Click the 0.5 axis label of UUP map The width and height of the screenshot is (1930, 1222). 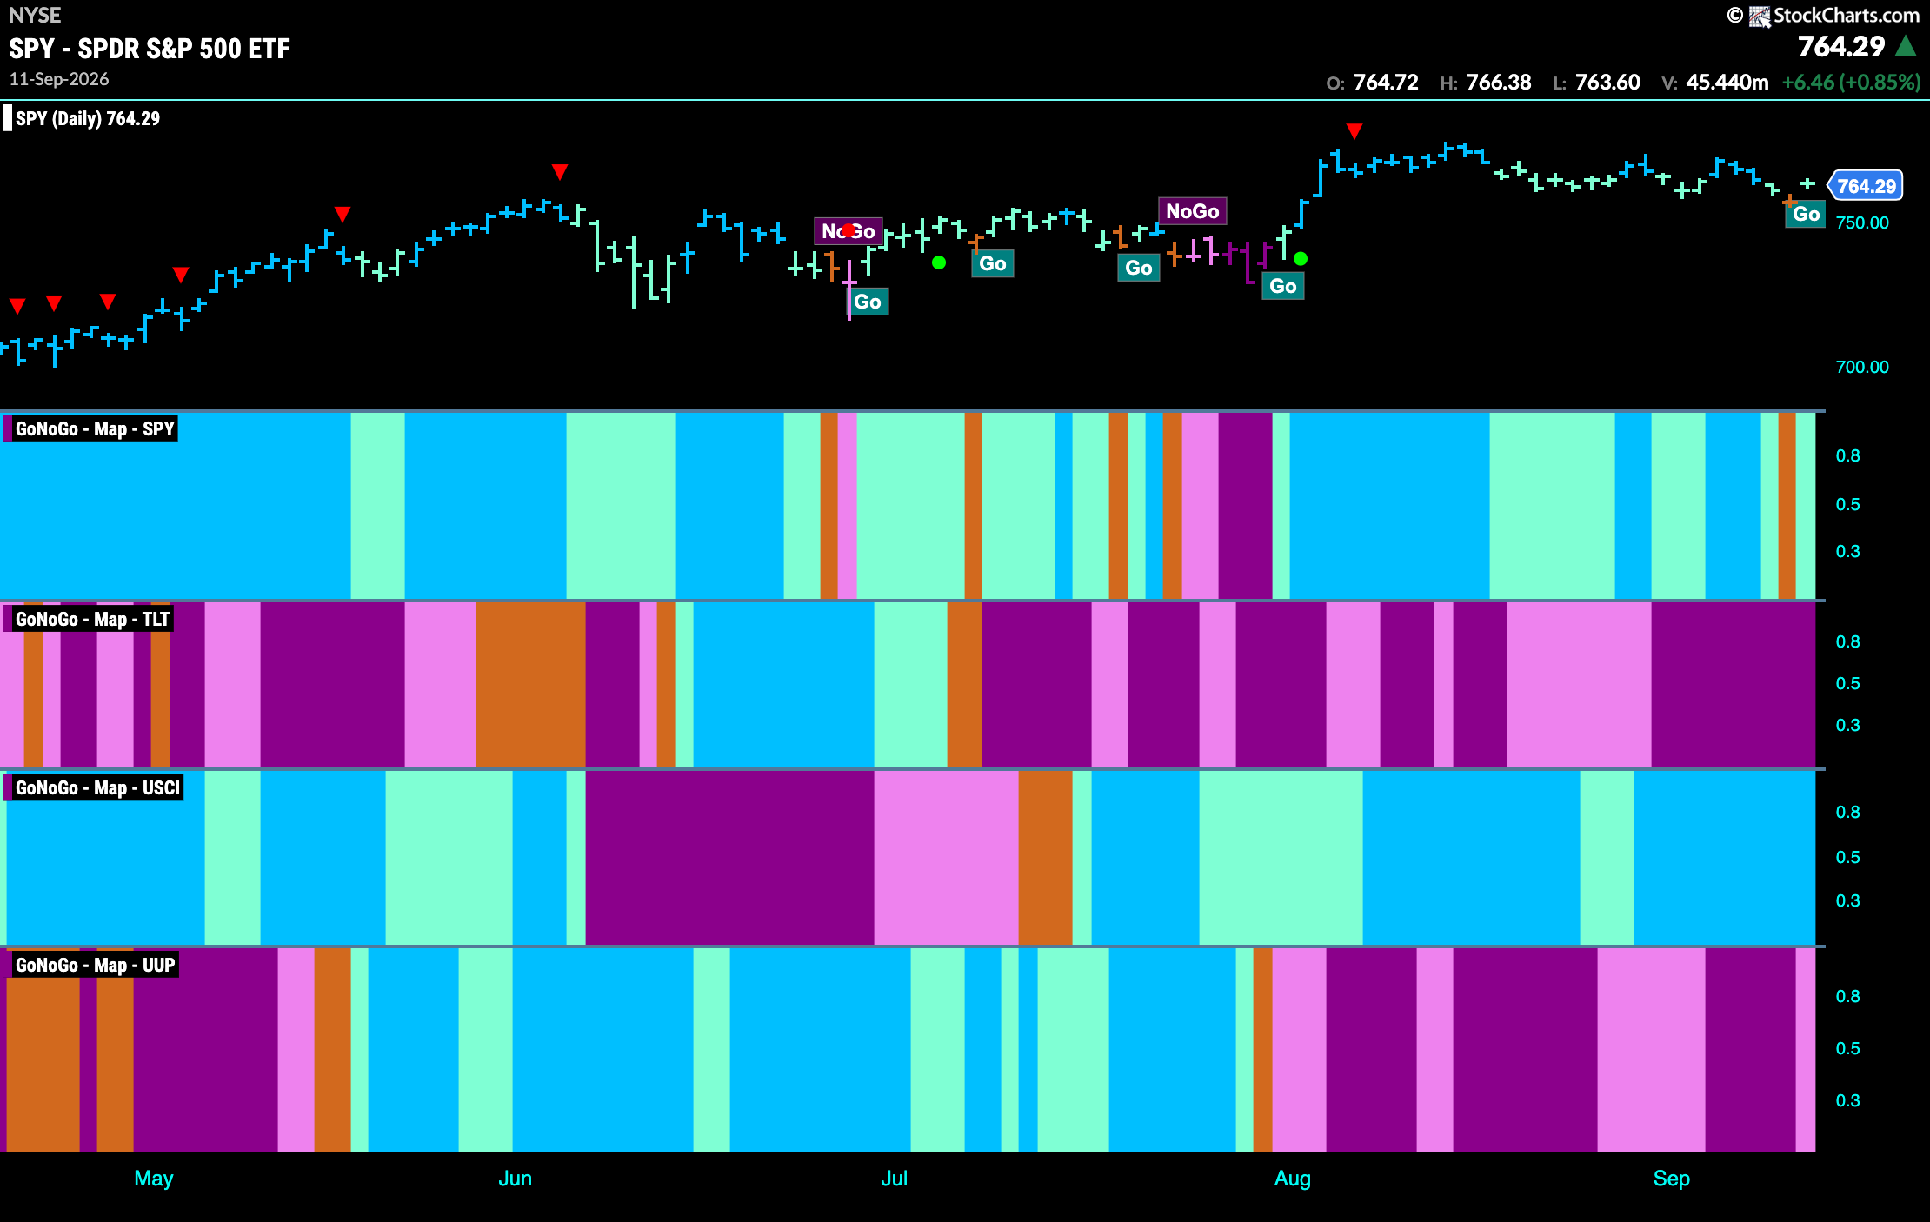[1847, 1048]
